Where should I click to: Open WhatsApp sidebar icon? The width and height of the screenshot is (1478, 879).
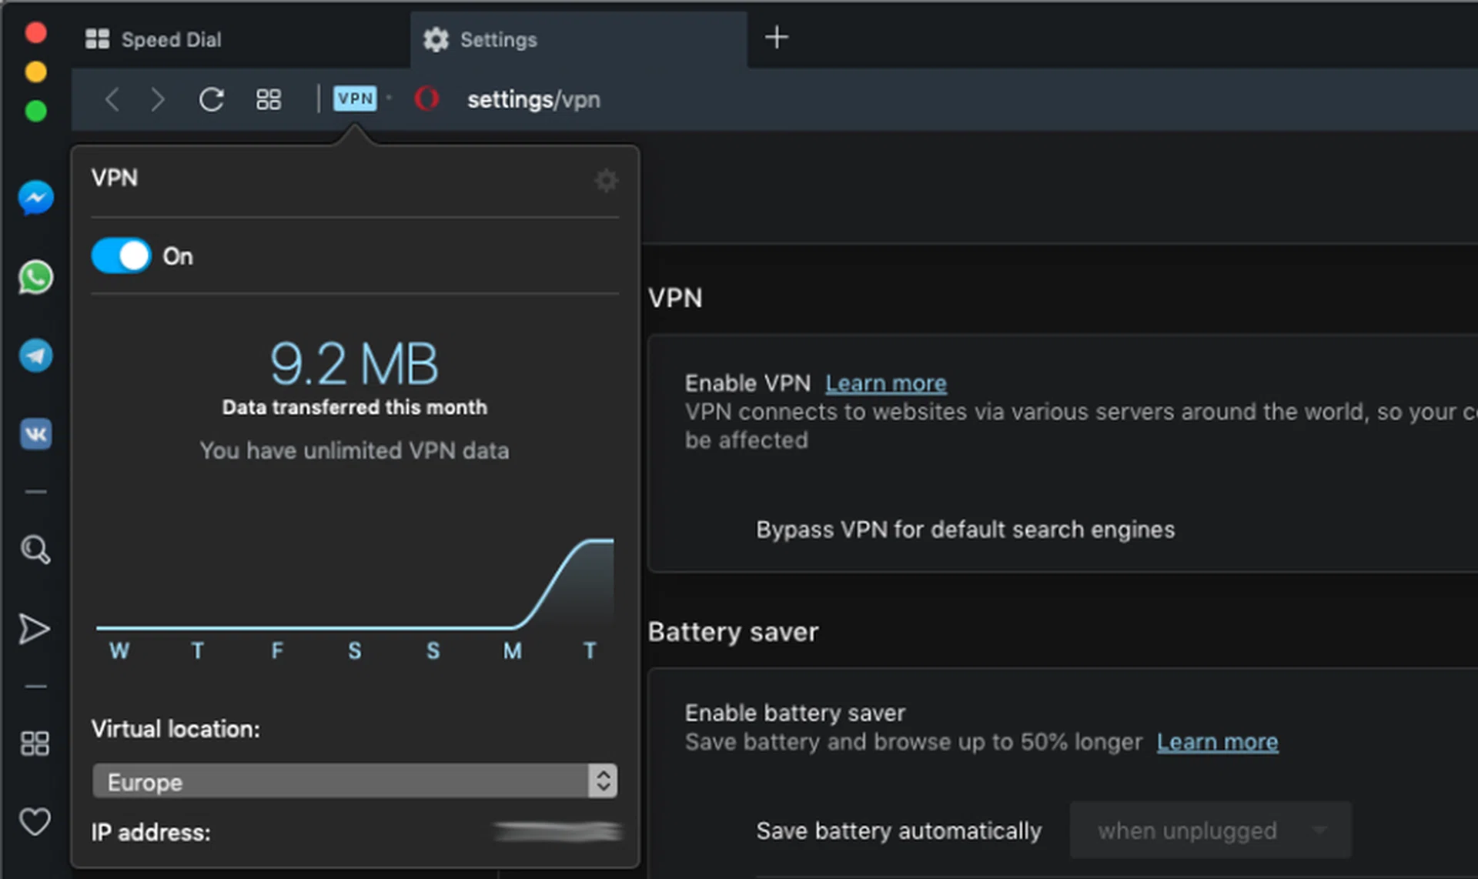pos(35,278)
